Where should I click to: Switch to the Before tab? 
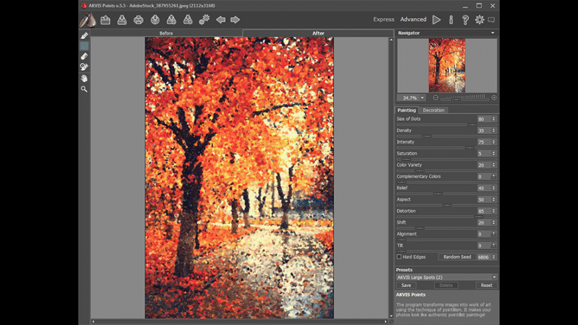click(166, 32)
